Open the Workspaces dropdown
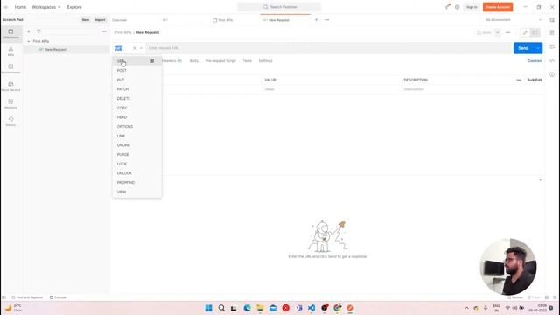Image resolution: width=560 pixels, height=315 pixels. pyautogui.click(x=46, y=7)
